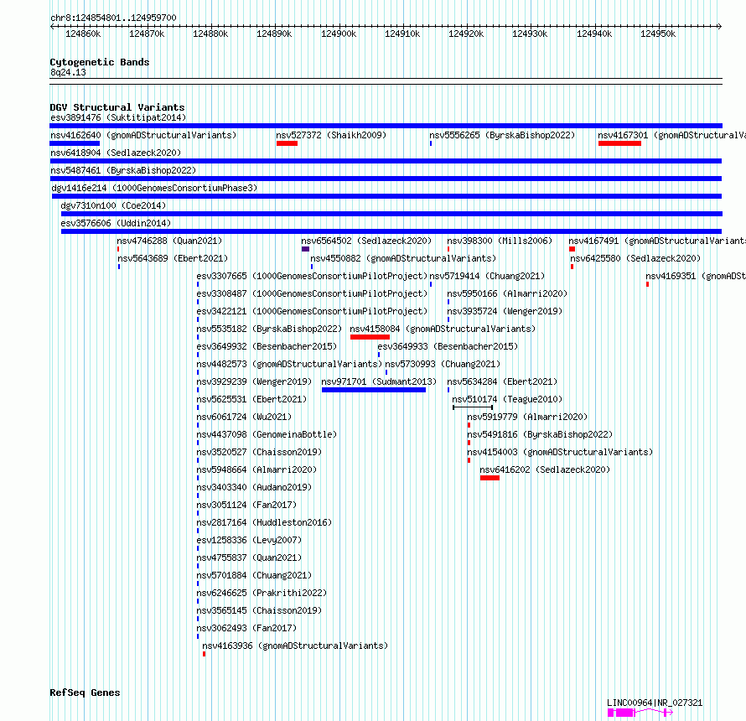Open esv3649932 (Besenbacher2015) label
This screenshot has height=721, width=746.
(x=267, y=346)
